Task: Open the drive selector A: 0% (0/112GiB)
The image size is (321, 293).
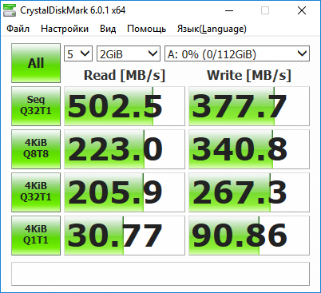Action: 237,53
